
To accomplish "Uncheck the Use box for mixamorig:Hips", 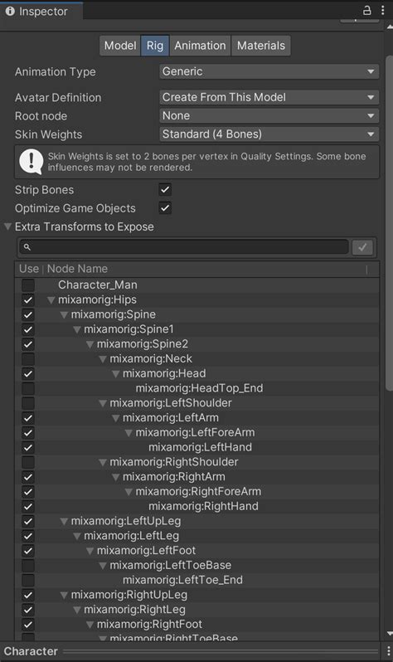I will coord(28,299).
